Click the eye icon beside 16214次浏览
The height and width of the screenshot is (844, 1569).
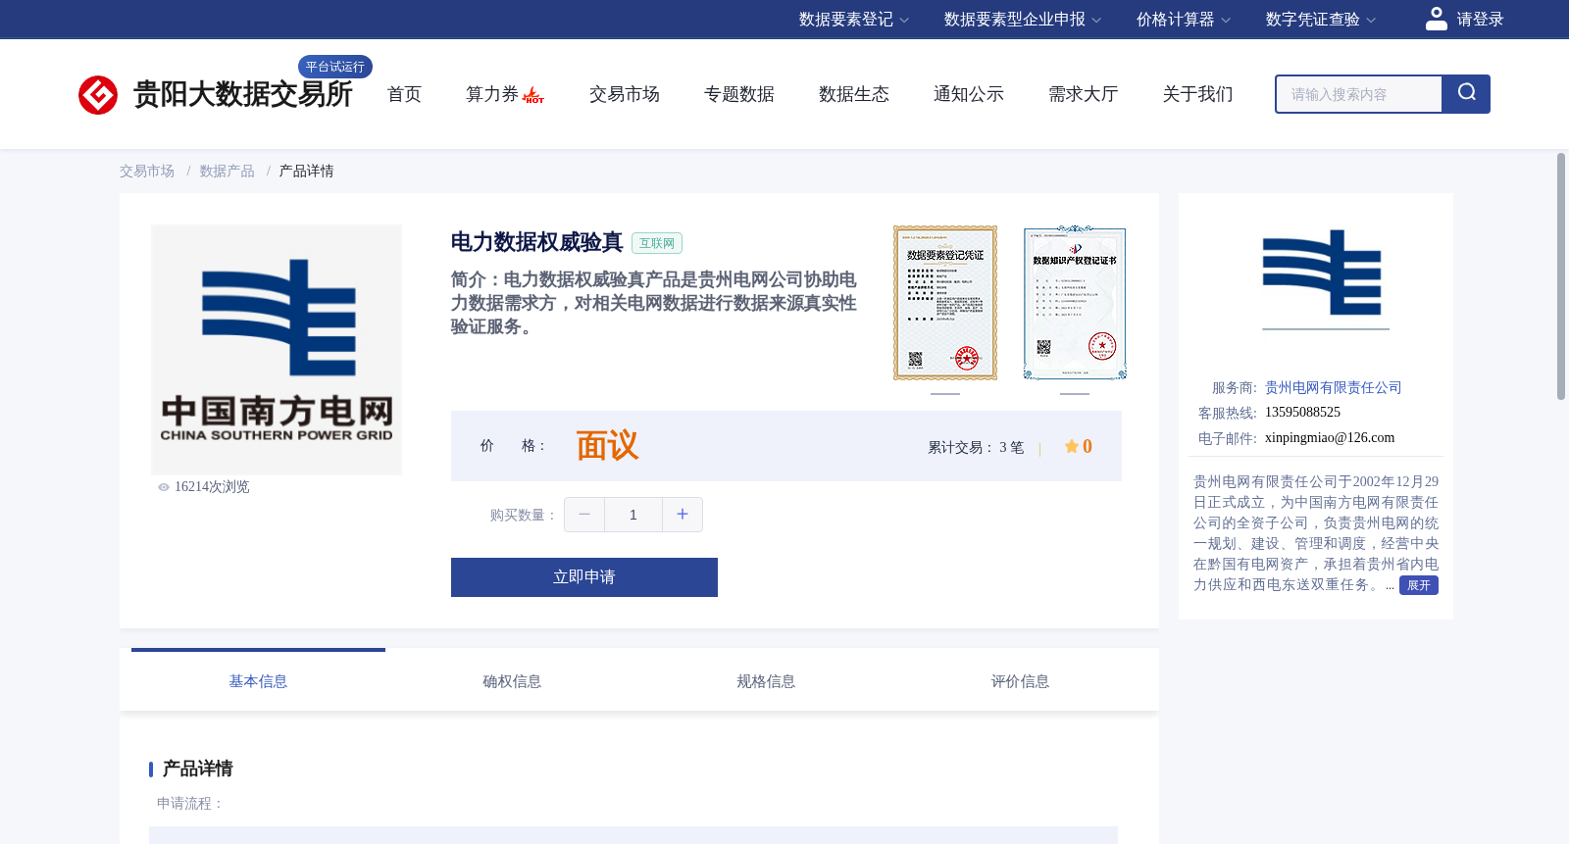164,487
